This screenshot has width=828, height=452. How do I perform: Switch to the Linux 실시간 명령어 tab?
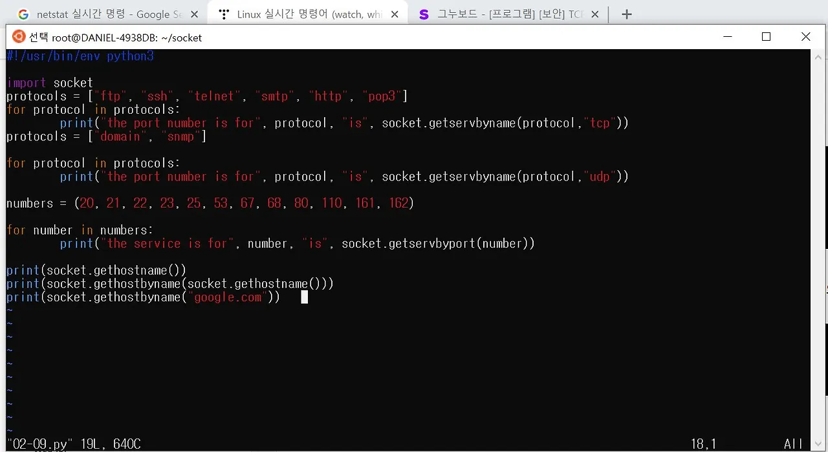(x=308, y=14)
